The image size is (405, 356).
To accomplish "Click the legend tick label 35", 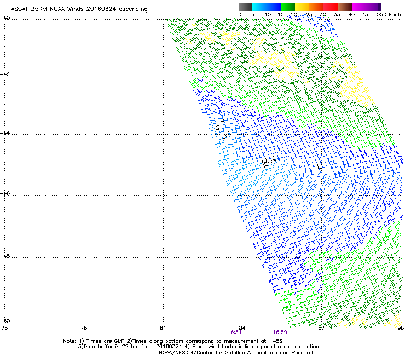I will tap(337, 15).
